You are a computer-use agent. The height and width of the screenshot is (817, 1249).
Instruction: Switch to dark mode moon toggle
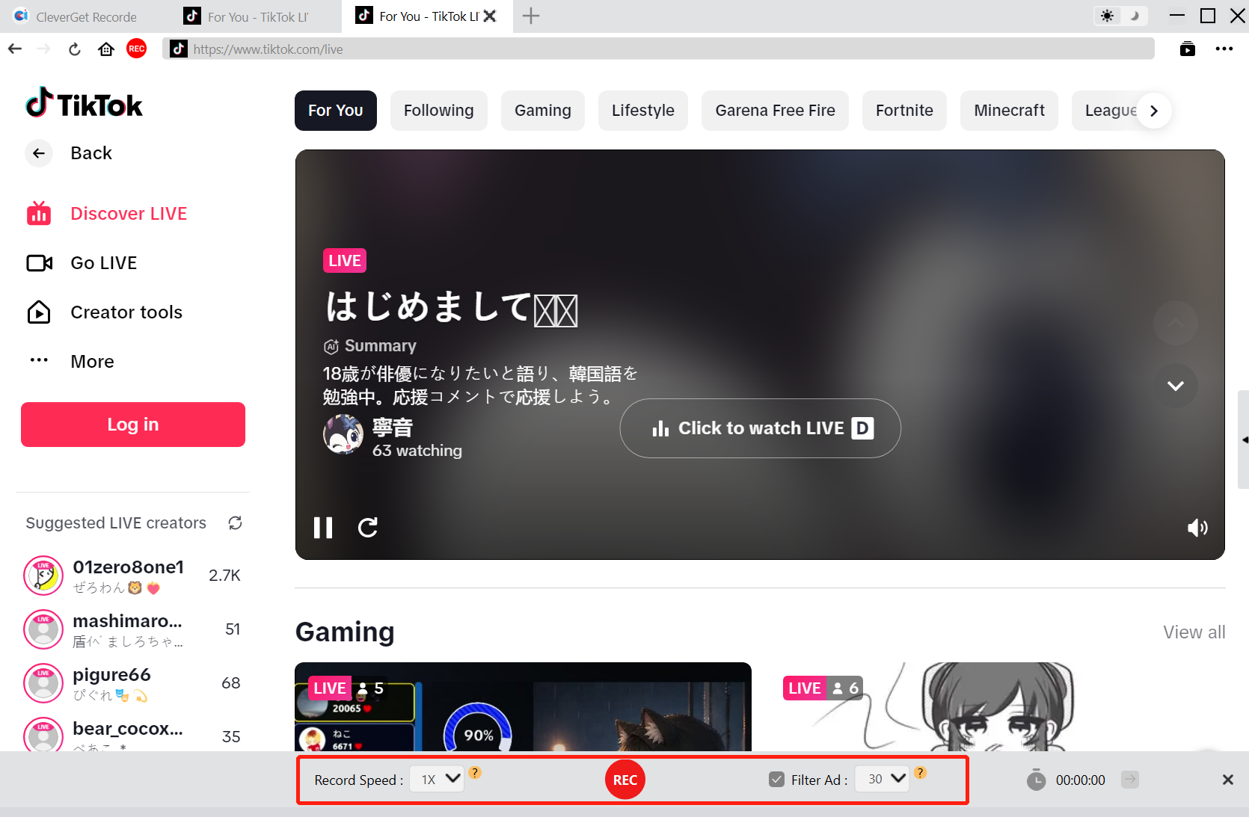(x=1135, y=16)
